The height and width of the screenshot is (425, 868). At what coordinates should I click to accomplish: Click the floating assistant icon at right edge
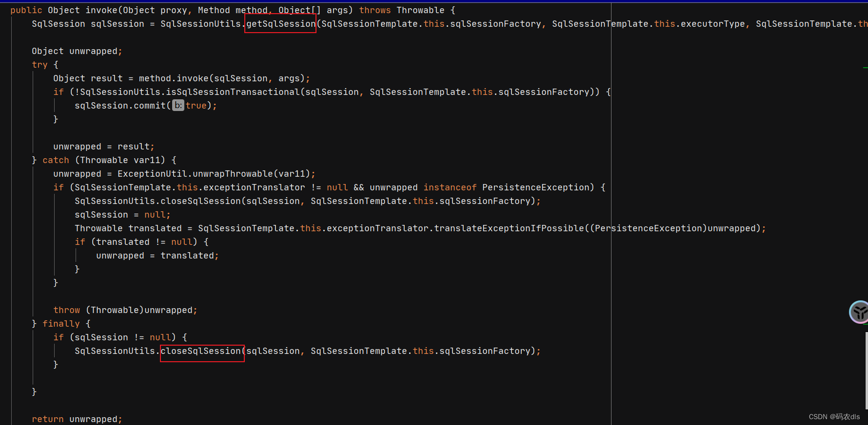pyautogui.click(x=859, y=312)
